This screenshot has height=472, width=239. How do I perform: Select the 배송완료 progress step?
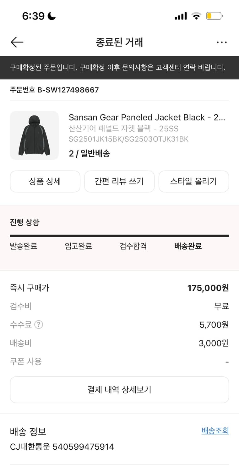[x=188, y=246]
